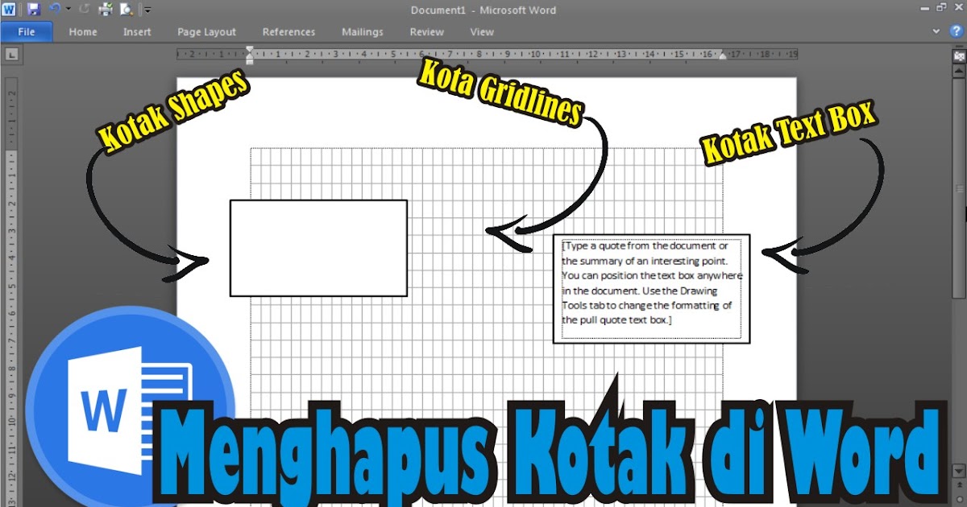
Task: Switch to the Insert ribbon tab
Action: point(137,32)
